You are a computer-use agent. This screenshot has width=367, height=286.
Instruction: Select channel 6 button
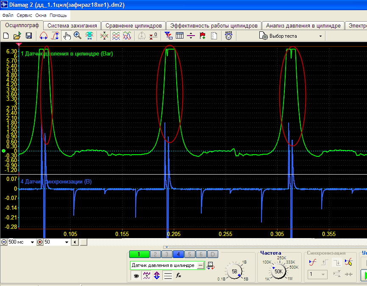pos(201,254)
